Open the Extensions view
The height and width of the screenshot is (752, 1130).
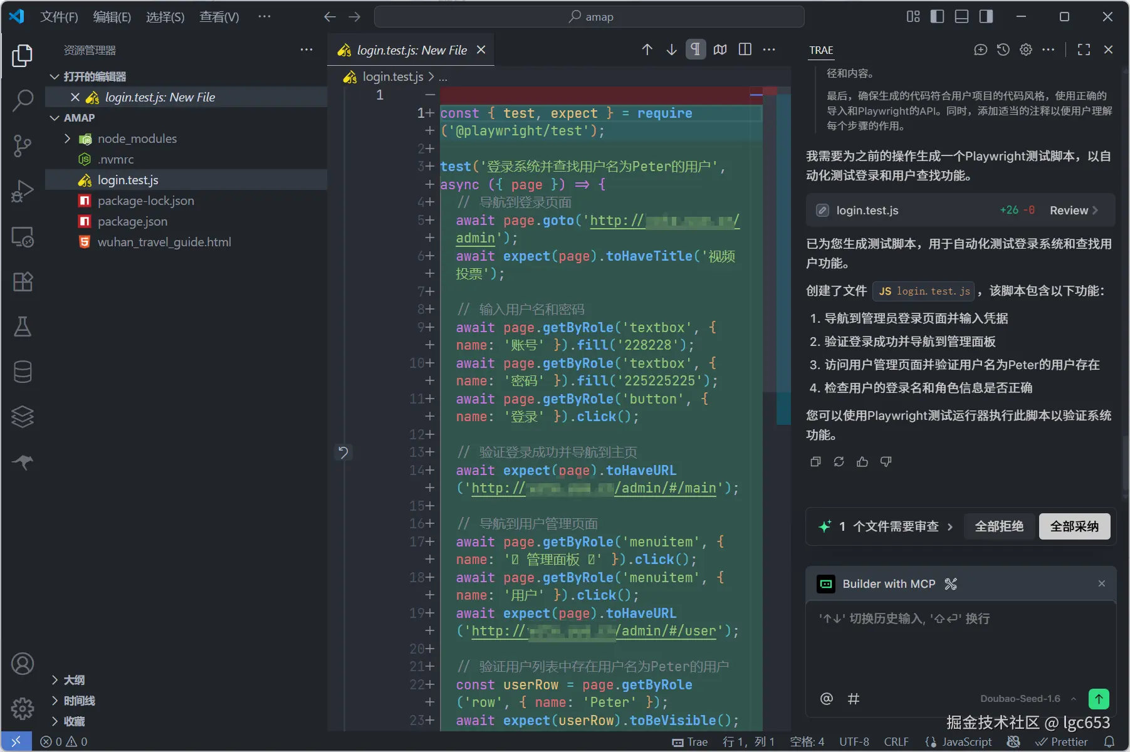click(23, 282)
